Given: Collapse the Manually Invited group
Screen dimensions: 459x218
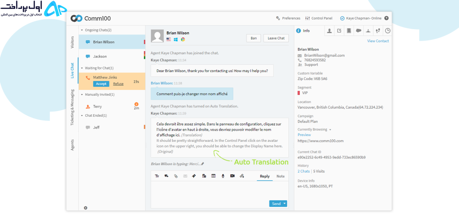Looking at the screenshot, I should [82, 95].
